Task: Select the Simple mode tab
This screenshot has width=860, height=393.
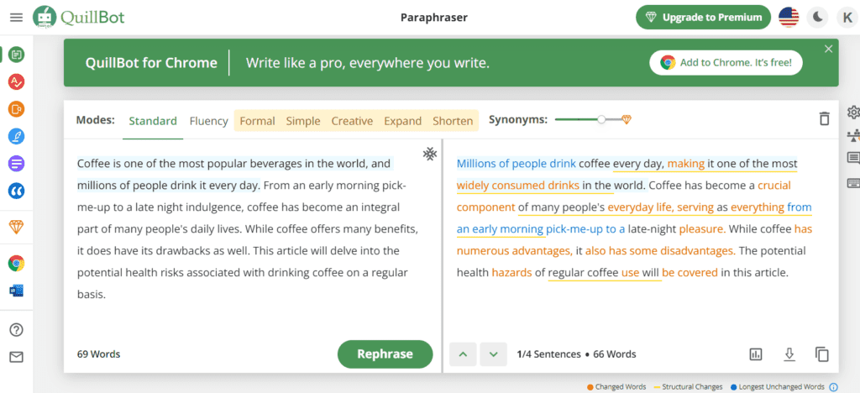Action: tap(302, 121)
